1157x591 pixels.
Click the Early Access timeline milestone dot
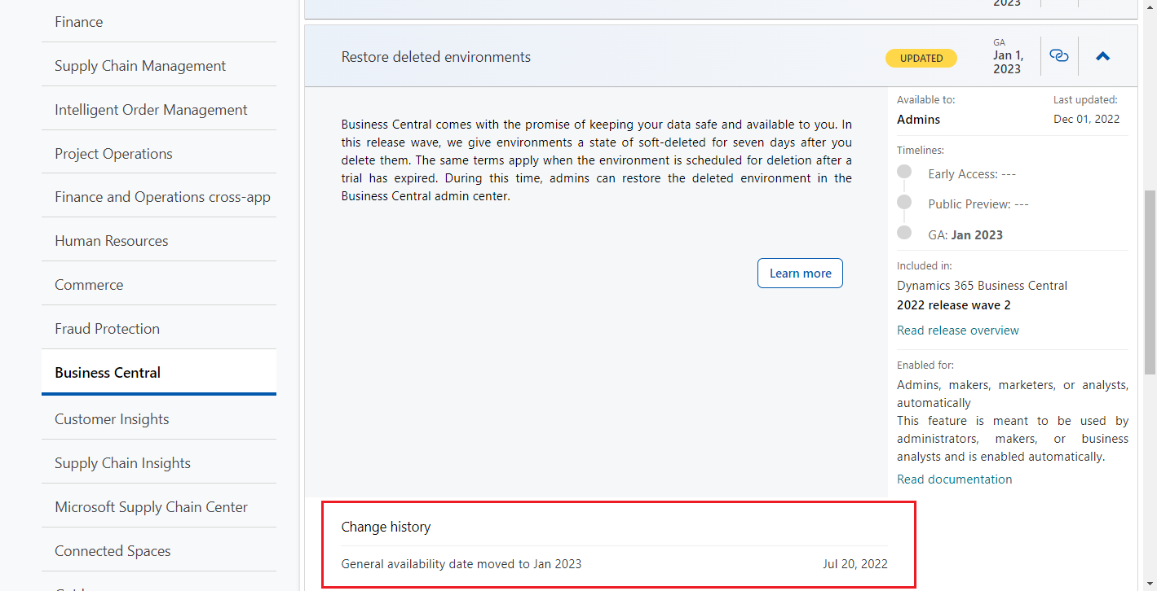(904, 172)
